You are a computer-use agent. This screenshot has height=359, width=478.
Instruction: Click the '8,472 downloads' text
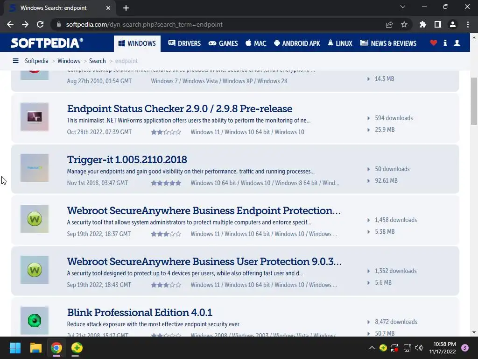tap(396, 322)
